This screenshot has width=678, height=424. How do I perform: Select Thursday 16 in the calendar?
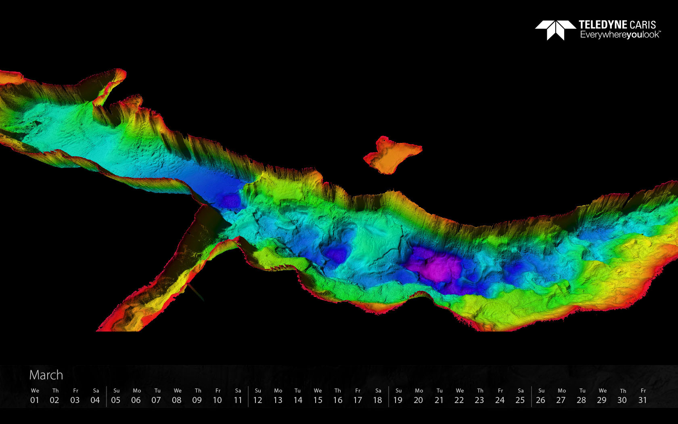338,396
